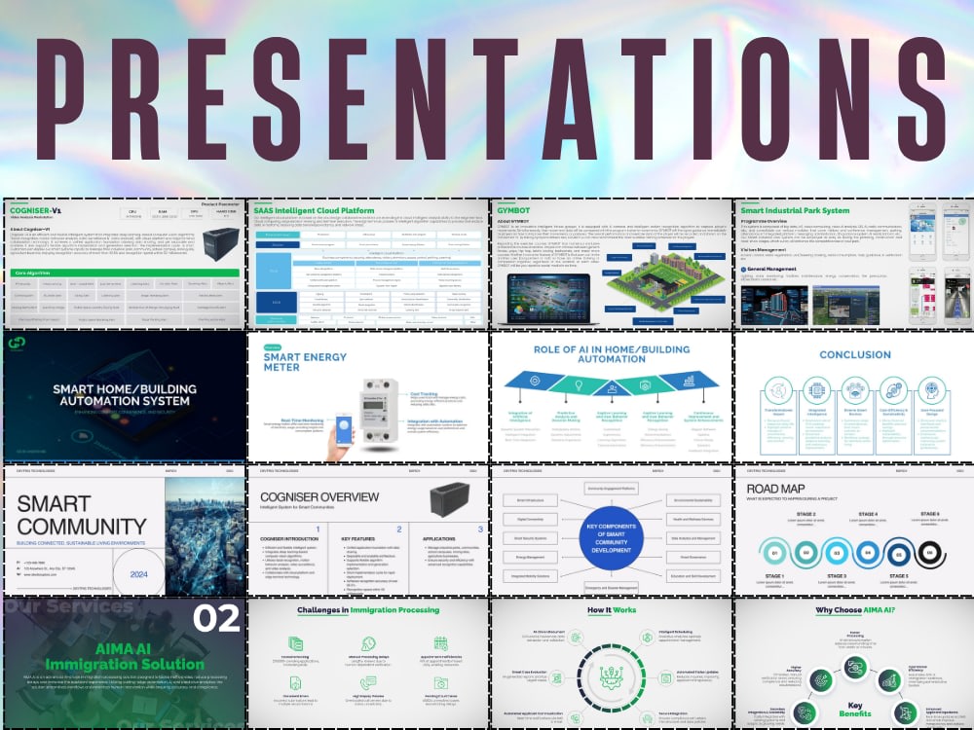Click the black Cogniser device on Overview slide
Image resolution: width=974 pixels, height=730 pixels.
(x=450, y=498)
